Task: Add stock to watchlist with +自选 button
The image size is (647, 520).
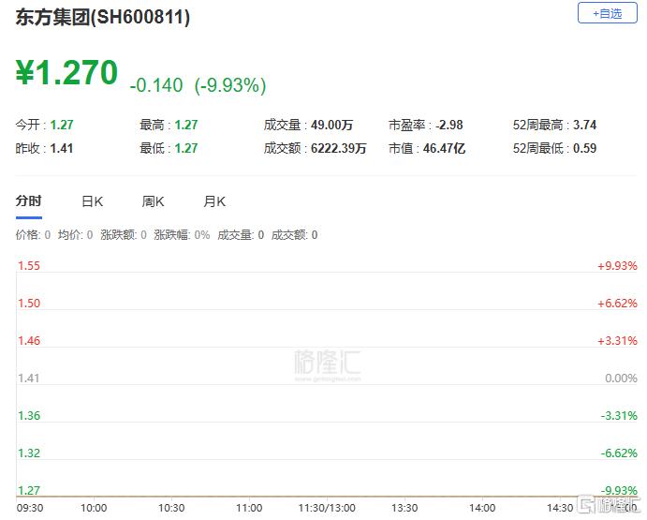Action: click(x=607, y=13)
